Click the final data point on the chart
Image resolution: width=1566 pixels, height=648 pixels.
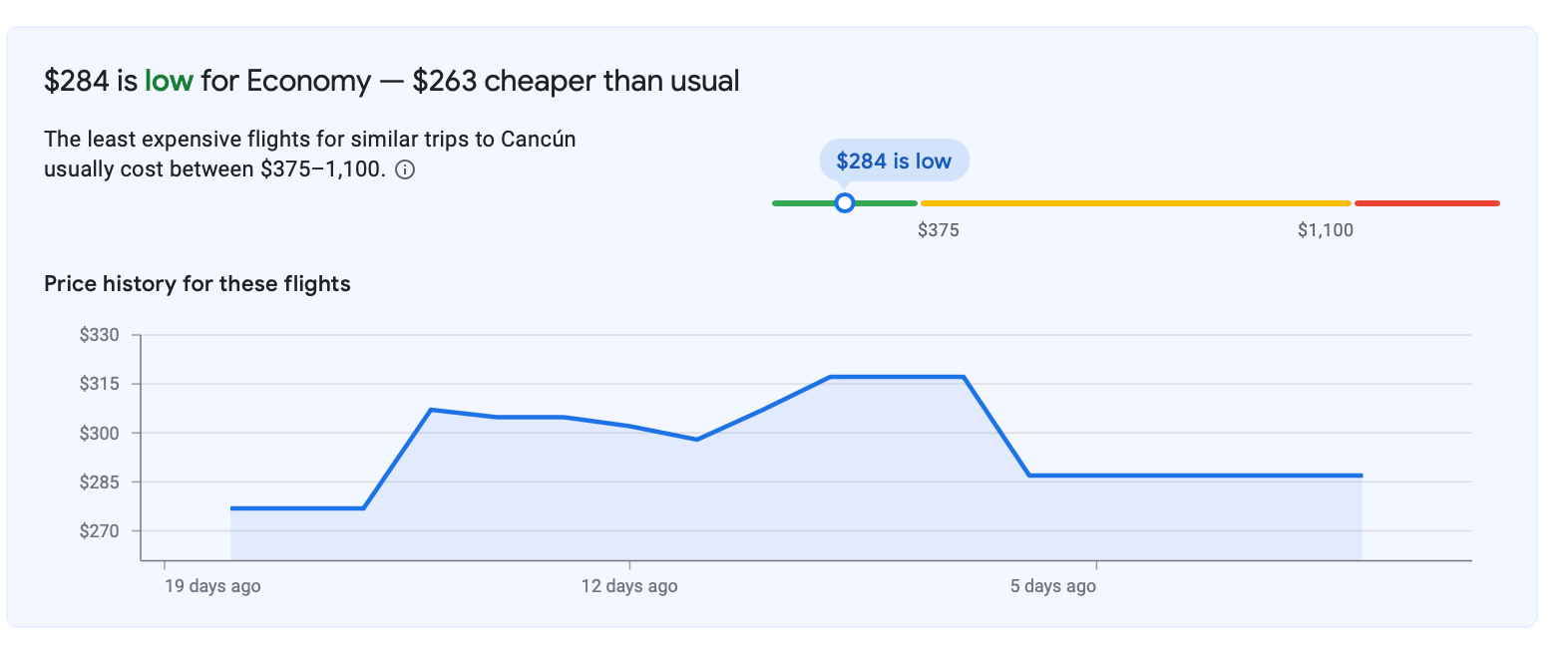point(1361,476)
